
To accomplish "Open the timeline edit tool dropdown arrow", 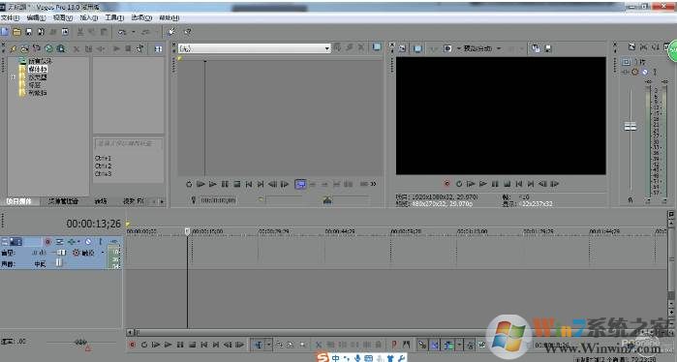I will (269, 345).
